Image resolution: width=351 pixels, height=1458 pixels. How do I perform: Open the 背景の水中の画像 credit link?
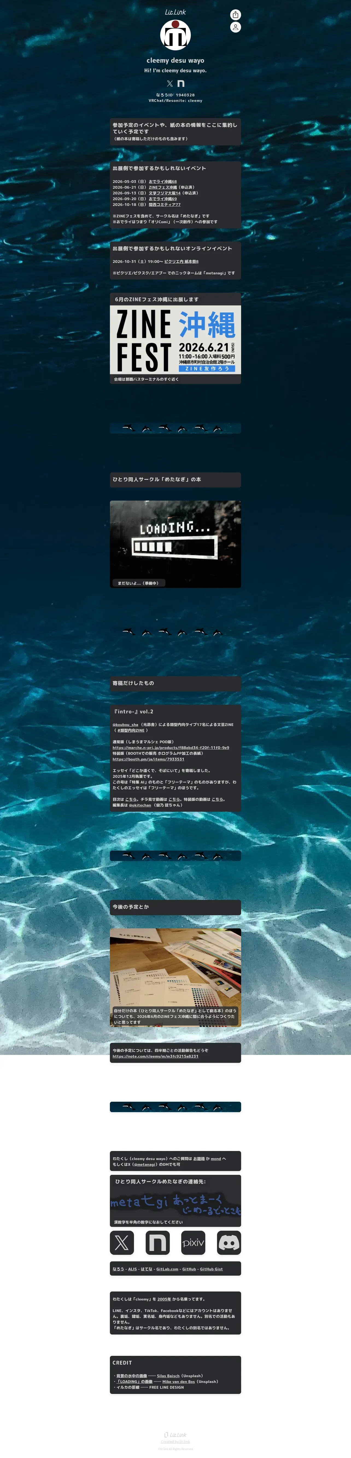point(132,1376)
